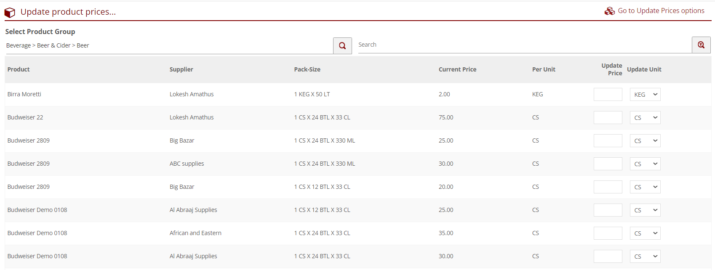Click the Pack-Size column header
This screenshot has height=270, width=715.
[x=307, y=69]
